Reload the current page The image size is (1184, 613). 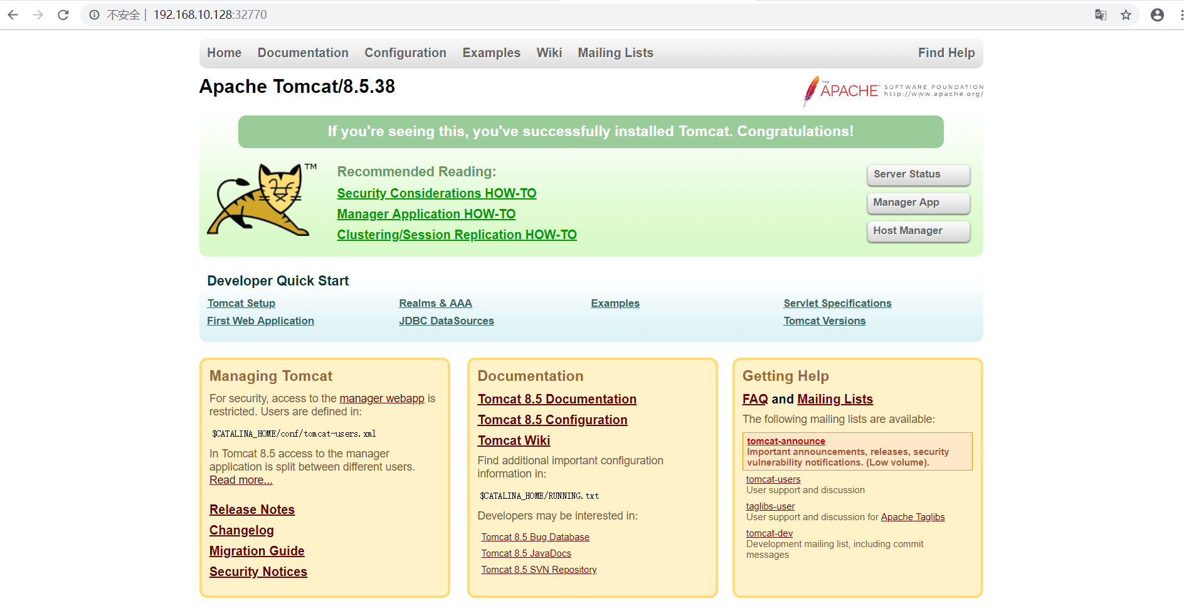coord(63,14)
